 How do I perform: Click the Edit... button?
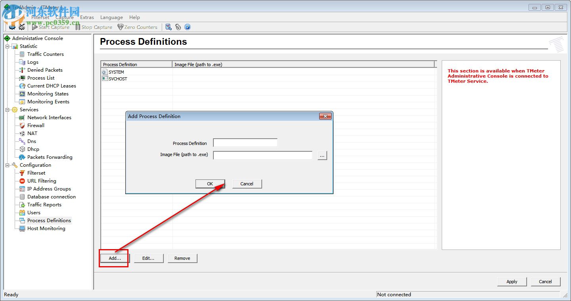click(x=148, y=258)
